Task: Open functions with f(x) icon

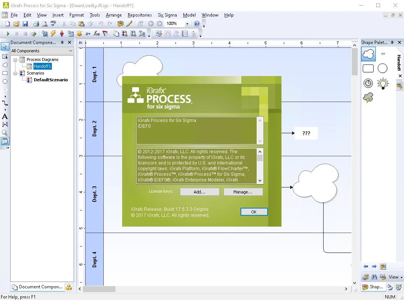Action: click(x=97, y=34)
